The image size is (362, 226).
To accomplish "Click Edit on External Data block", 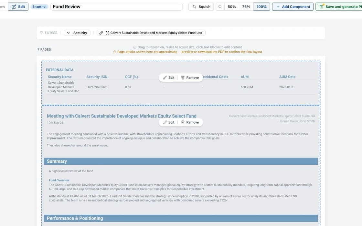I will (x=168, y=77).
